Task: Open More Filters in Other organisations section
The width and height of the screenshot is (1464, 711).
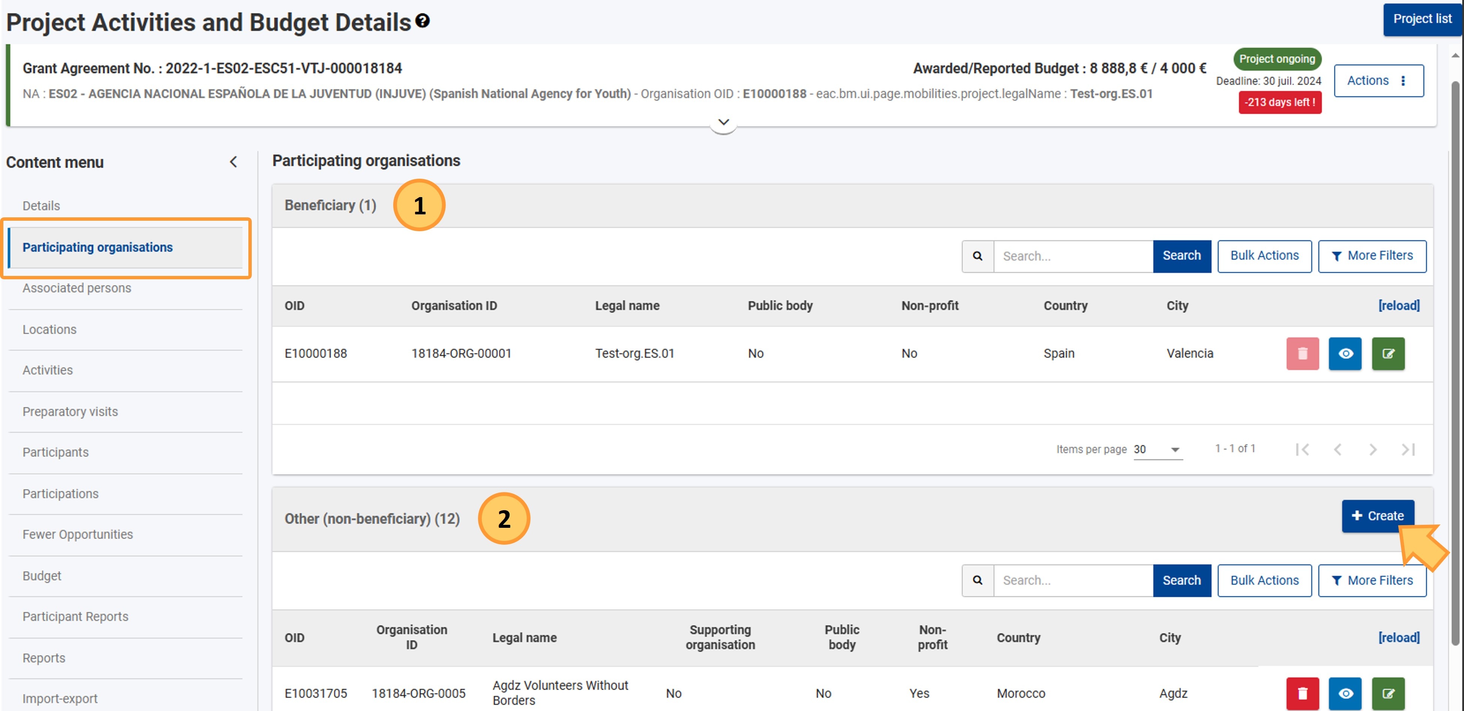Action: point(1372,580)
